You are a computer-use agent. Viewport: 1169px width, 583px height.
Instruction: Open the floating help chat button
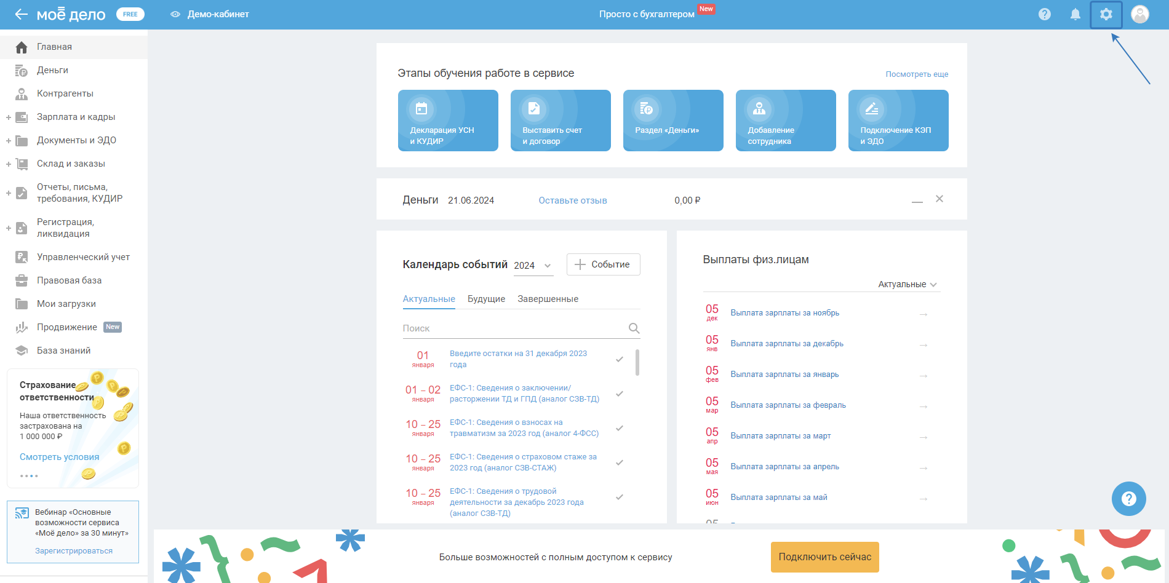1129,499
